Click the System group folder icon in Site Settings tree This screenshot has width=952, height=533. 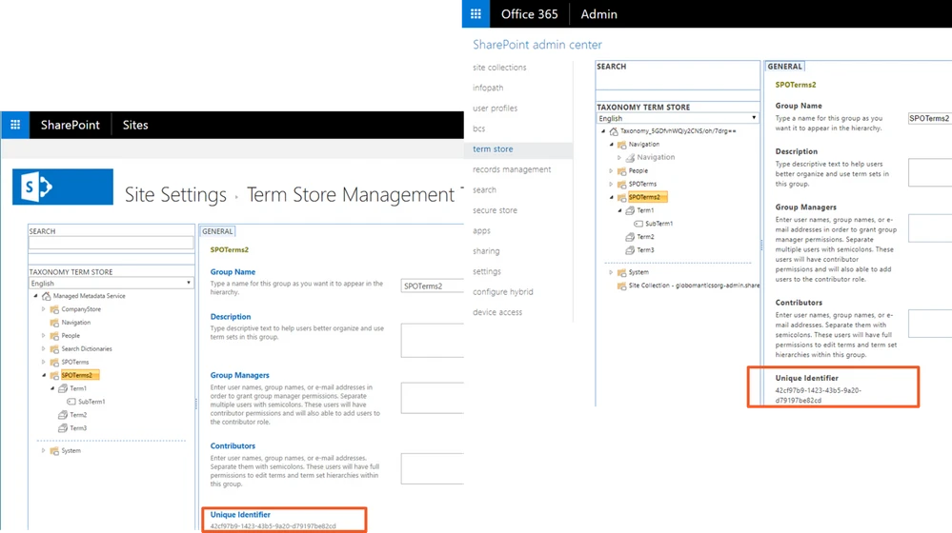[x=54, y=450]
